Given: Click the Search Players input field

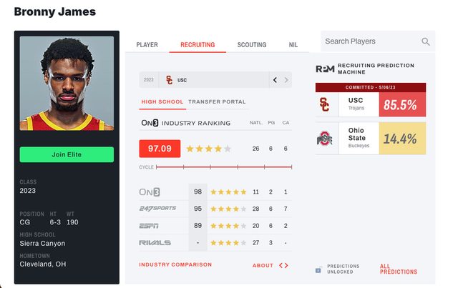Looking at the screenshot, I should click(x=370, y=41).
